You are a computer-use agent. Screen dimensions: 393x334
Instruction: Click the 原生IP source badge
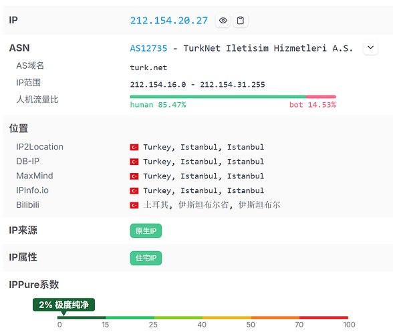click(x=146, y=230)
